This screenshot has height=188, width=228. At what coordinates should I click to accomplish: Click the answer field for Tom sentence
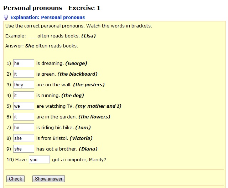[24, 127]
